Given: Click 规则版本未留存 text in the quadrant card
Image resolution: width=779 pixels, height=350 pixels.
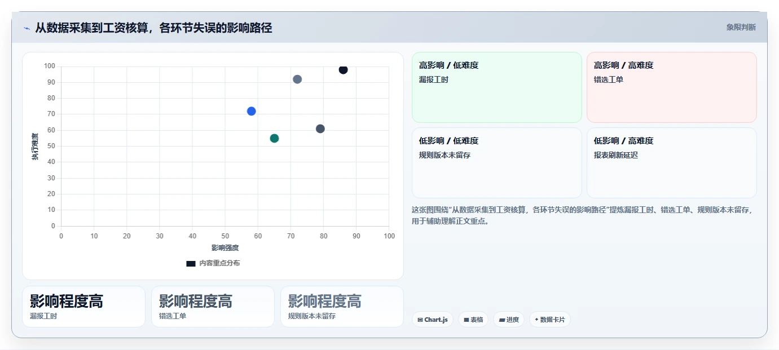Looking at the screenshot, I should [x=444, y=155].
